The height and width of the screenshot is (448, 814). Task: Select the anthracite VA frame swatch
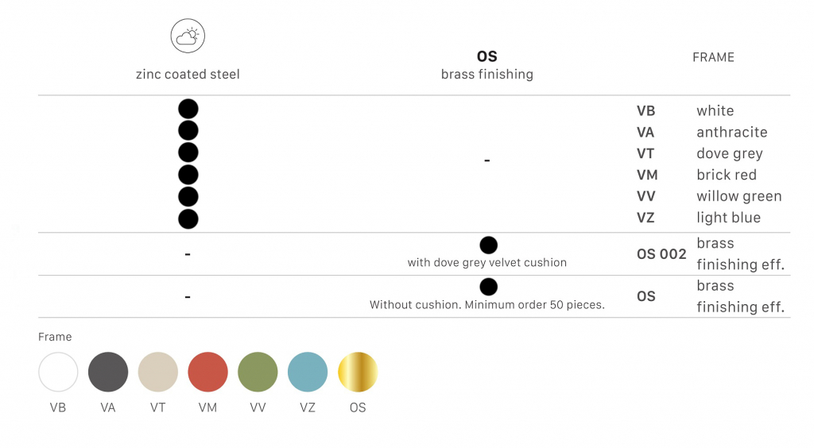(x=108, y=372)
